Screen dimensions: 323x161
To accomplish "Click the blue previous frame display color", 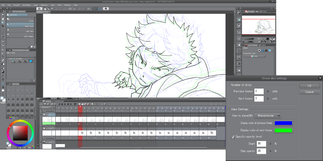I will tap(283, 123).
